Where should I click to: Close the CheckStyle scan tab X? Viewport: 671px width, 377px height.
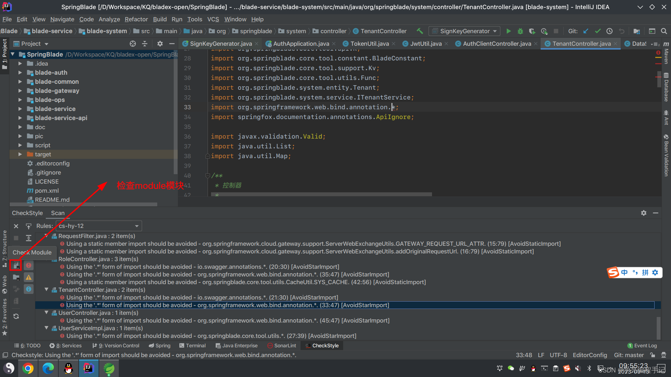coord(16,226)
